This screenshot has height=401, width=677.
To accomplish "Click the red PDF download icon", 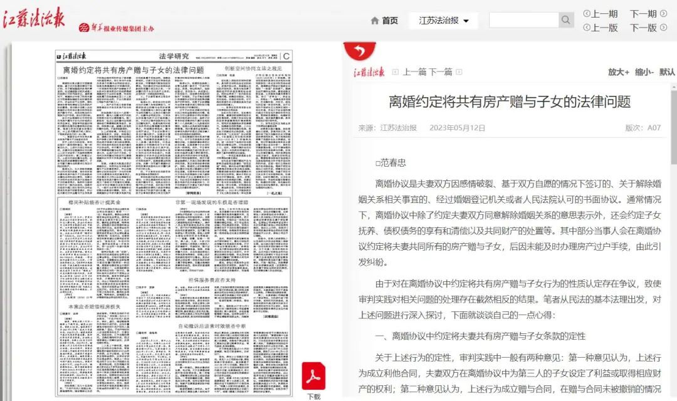I will coord(313,376).
